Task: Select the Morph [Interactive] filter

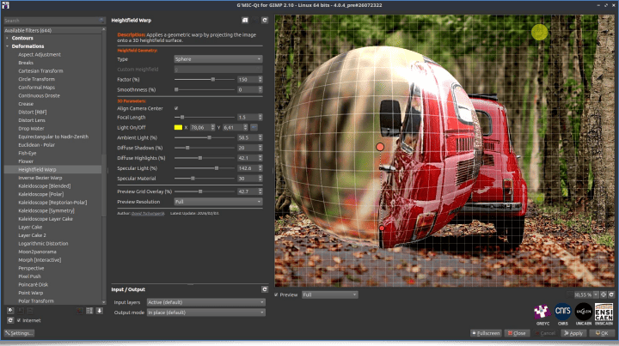Action: [x=40, y=260]
